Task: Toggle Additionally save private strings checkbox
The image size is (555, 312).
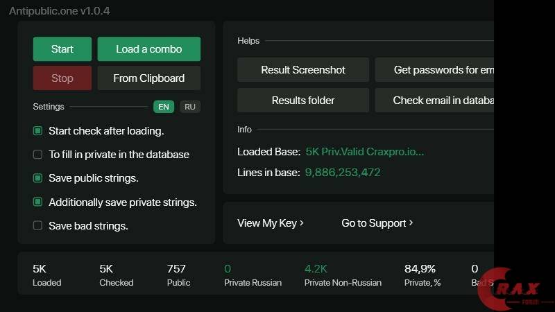Action: (37, 202)
